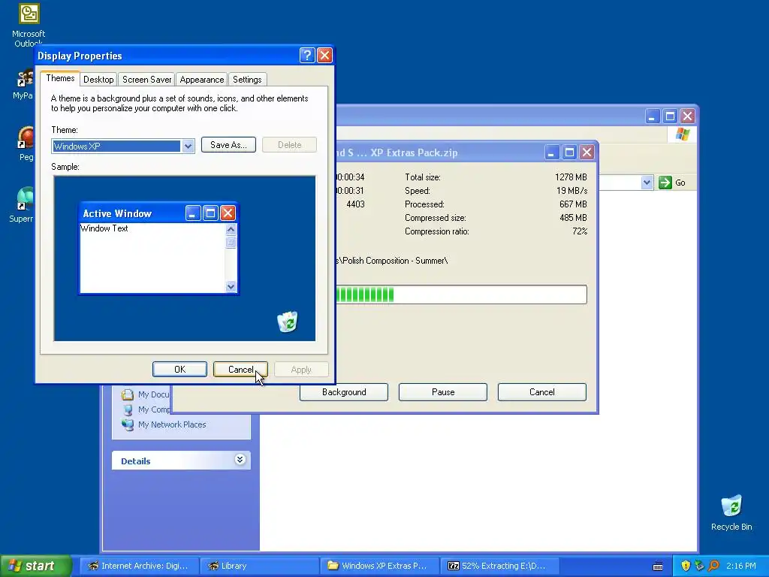The image size is (769, 577).
Task: Click the Go button label in Explorer
Action: click(680, 183)
